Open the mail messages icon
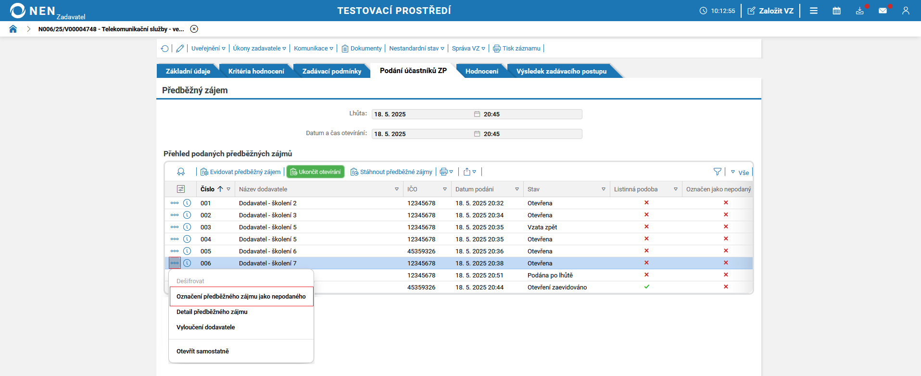The width and height of the screenshot is (921, 376). [883, 11]
